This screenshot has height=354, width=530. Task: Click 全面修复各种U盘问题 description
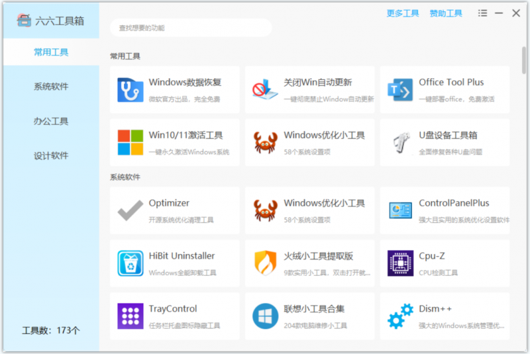[x=450, y=152]
